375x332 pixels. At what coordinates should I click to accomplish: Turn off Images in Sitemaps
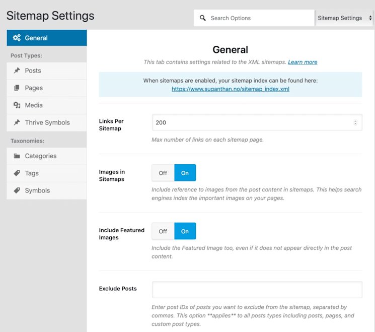163,173
